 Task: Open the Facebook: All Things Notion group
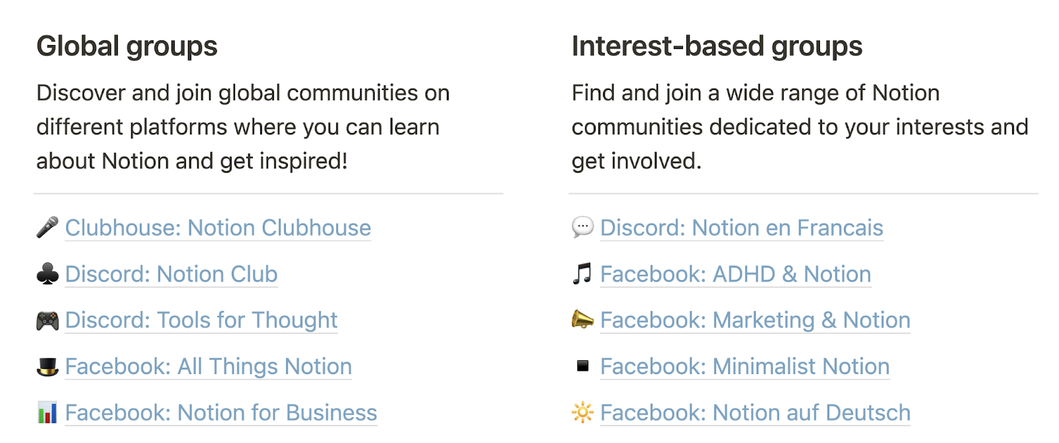pos(208,366)
